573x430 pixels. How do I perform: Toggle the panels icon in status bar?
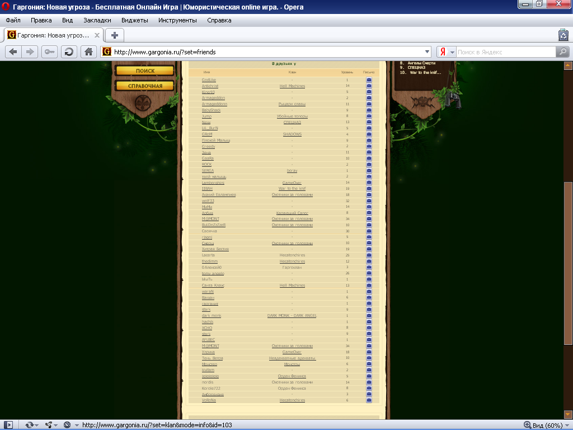[x=8, y=425]
